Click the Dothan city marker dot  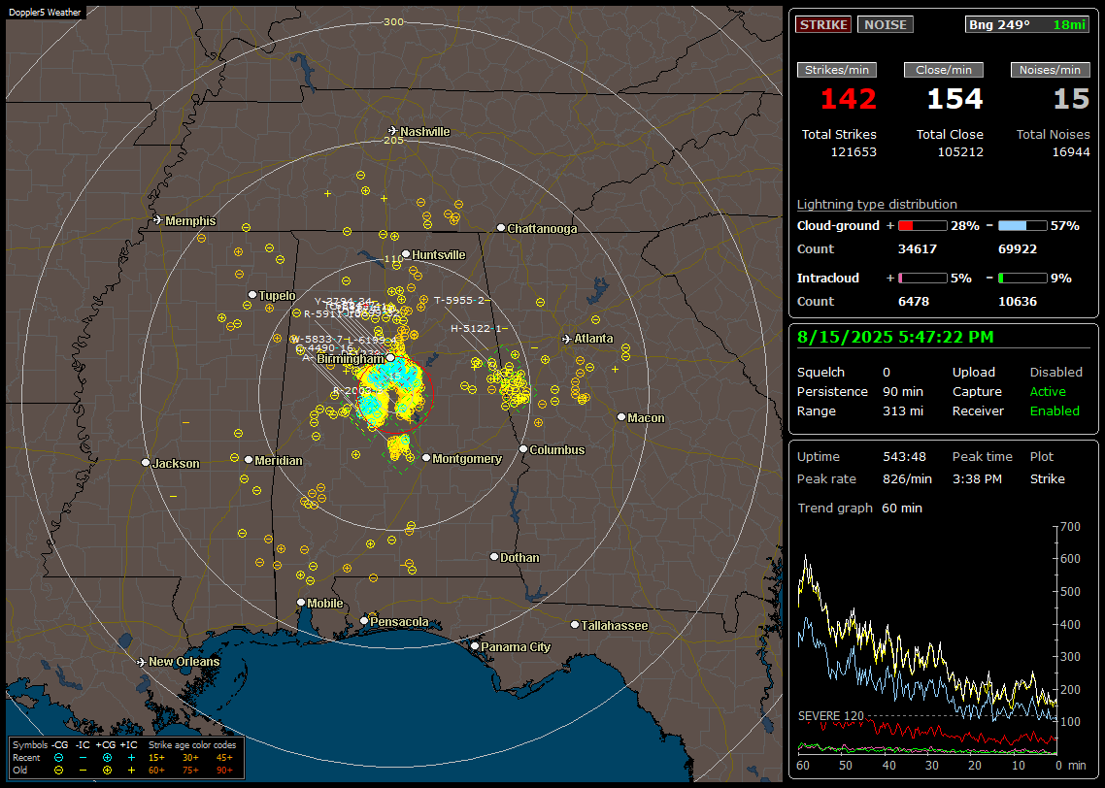coord(494,557)
